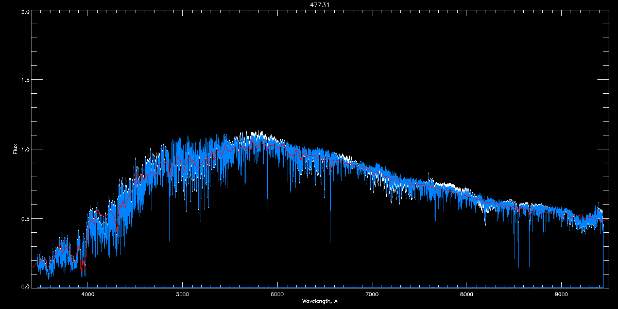Click the 5000 wavelength tick label
The width and height of the screenshot is (618, 309).
(183, 294)
